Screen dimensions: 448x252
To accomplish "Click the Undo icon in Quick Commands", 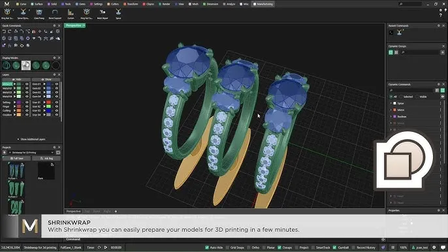I will point(4,31).
